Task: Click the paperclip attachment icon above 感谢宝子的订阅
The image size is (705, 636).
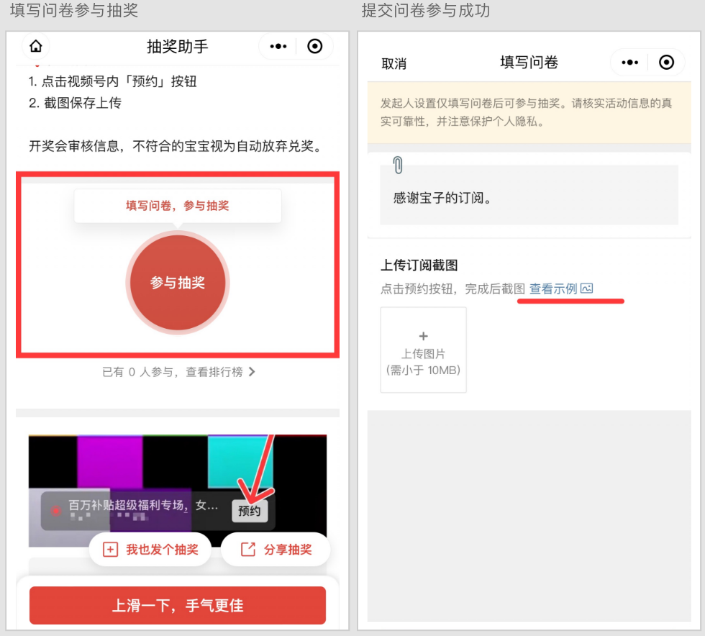Action: (398, 165)
